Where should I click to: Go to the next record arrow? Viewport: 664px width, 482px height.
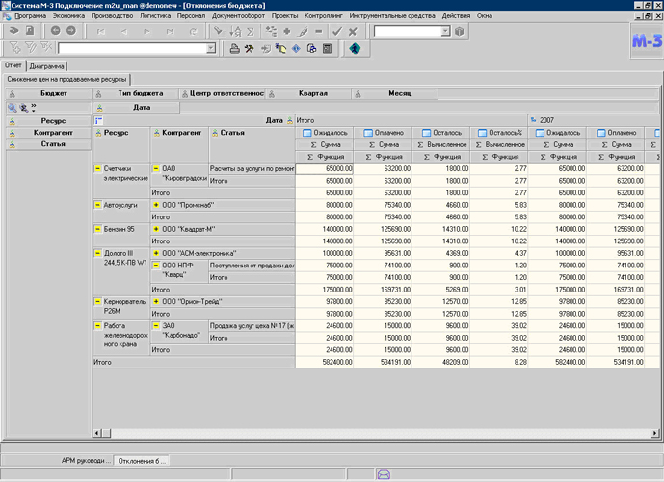pos(146,32)
